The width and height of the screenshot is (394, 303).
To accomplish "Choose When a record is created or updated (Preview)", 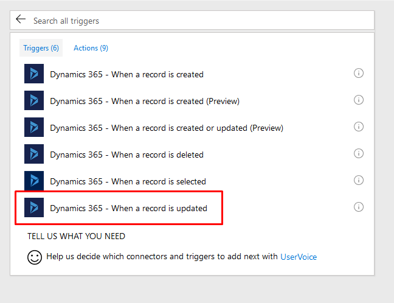I will click(x=167, y=128).
